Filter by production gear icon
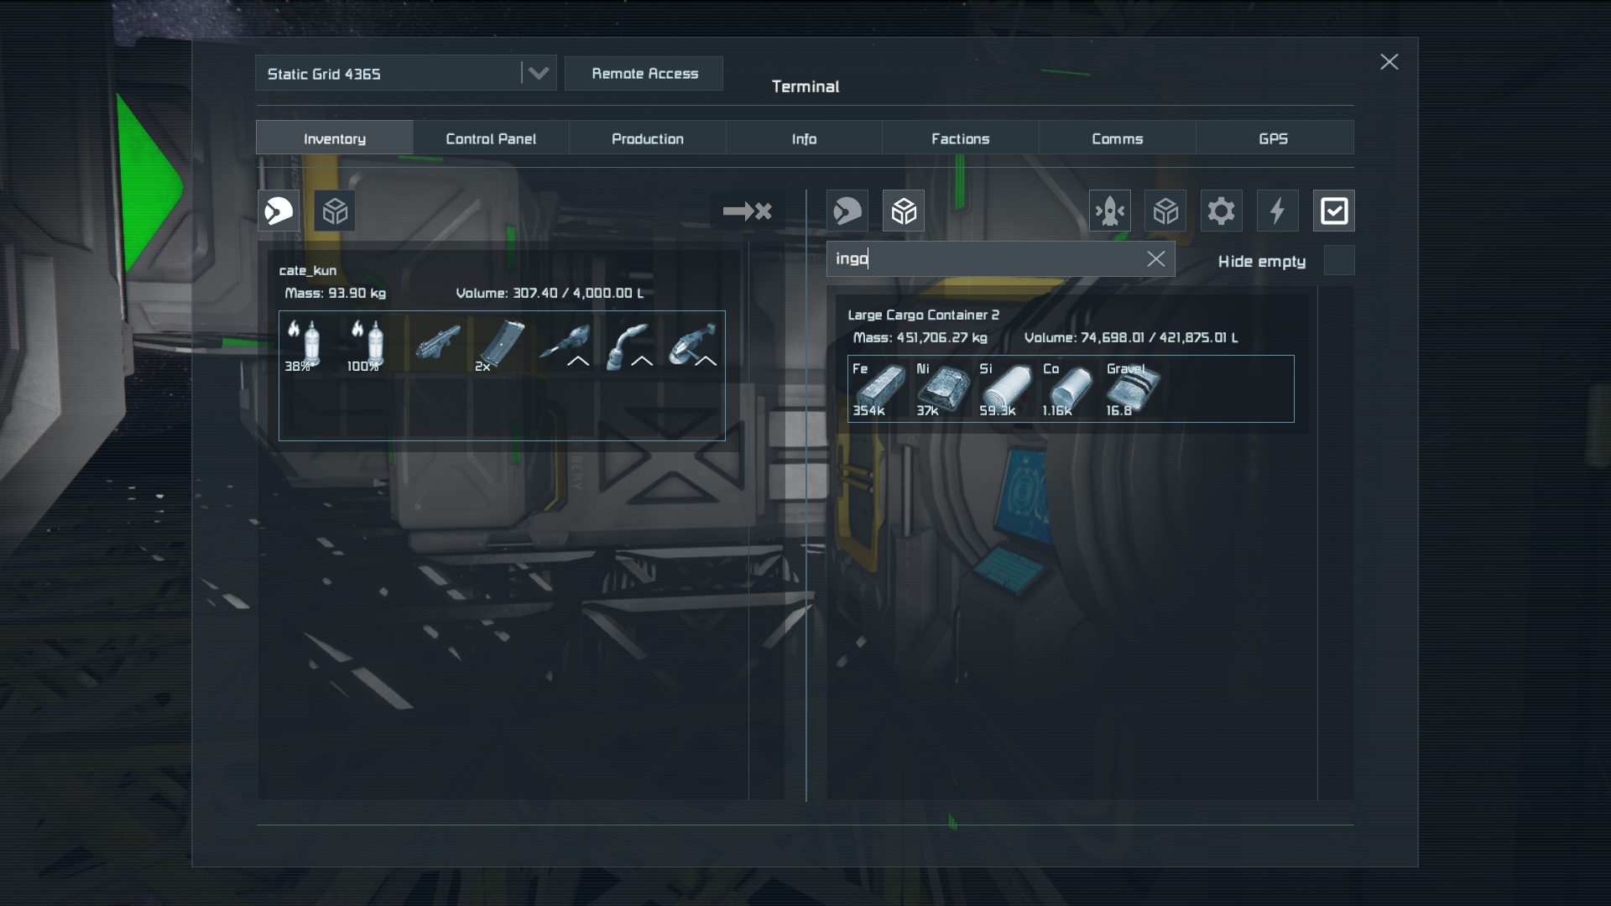1611x906 pixels. point(1221,211)
